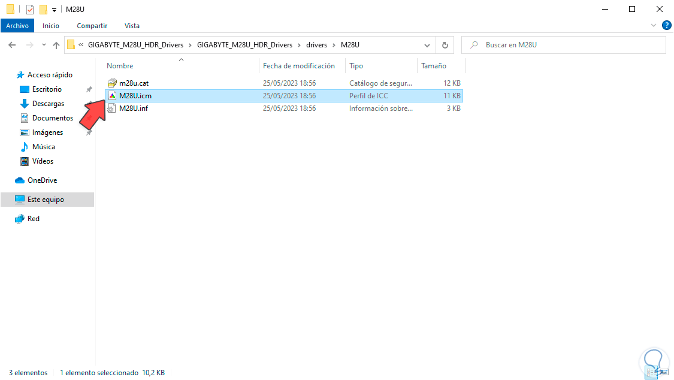674x380 pixels.
Task: Click the Escritorio desktop icon
Action: click(25, 89)
